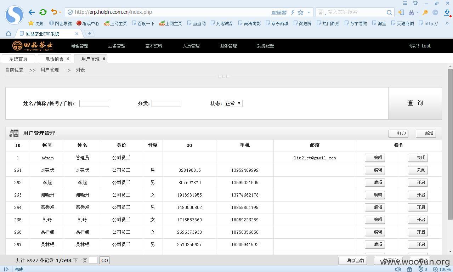Click the bookmark star in address bar
This screenshot has height=272, width=453.
coord(300,12)
